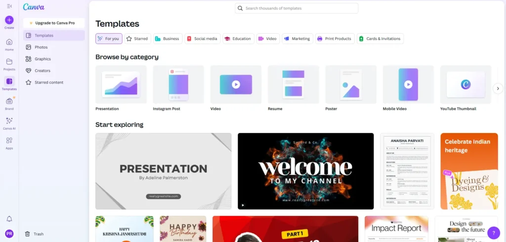Open the Instagram Post category thumbnail
The height and width of the screenshot is (242, 506).
178,84
